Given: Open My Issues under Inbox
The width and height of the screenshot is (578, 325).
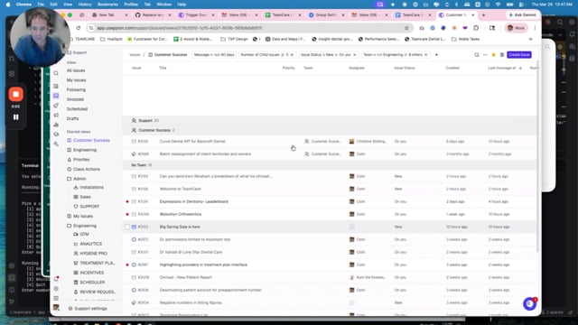Looking at the screenshot, I should coord(76,80).
